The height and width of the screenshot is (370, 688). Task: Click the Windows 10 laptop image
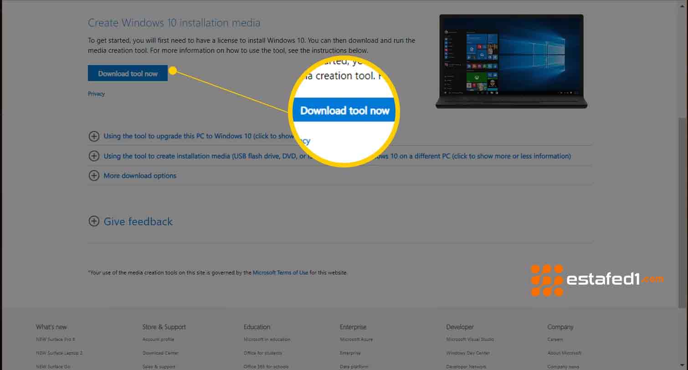click(511, 61)
